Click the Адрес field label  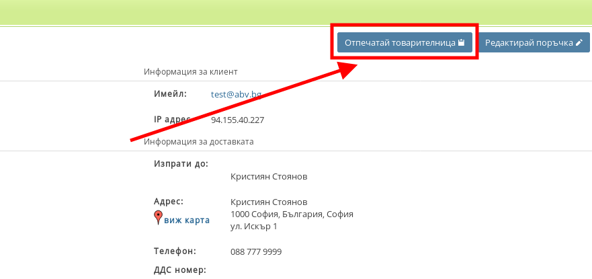[169, 201]
